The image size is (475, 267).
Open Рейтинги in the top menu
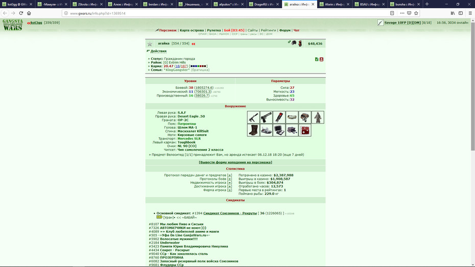pos(268,30)
